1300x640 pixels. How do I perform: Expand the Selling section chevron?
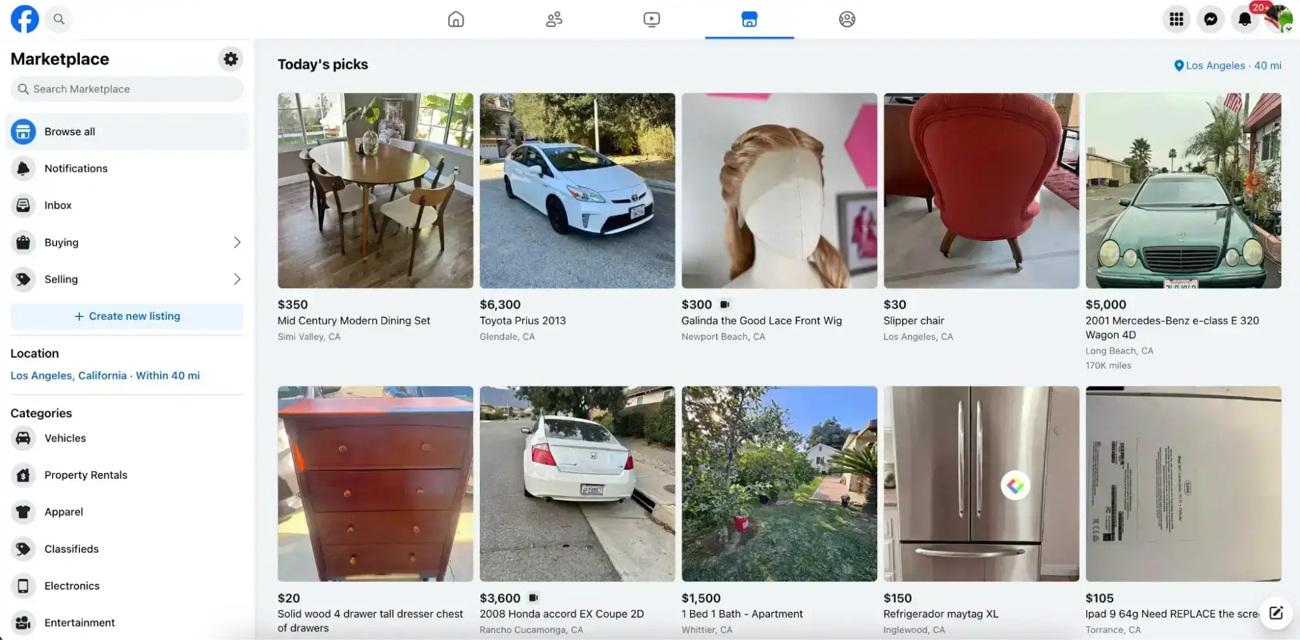click(237, 279)
